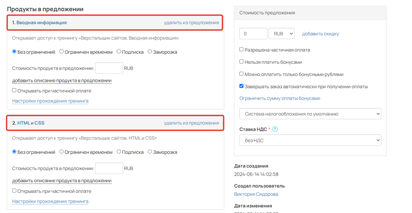Viewport: 412px width, 213px height.
Task: Select Заморозка radio for Вводная информация
Action: tap(150, 52)
